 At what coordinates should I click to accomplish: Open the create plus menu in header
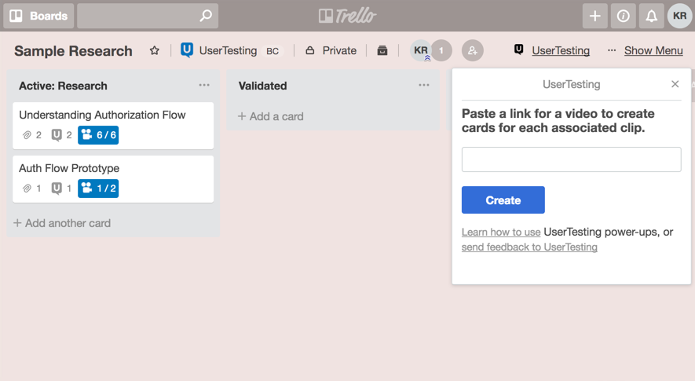click(x=594, y=16)
